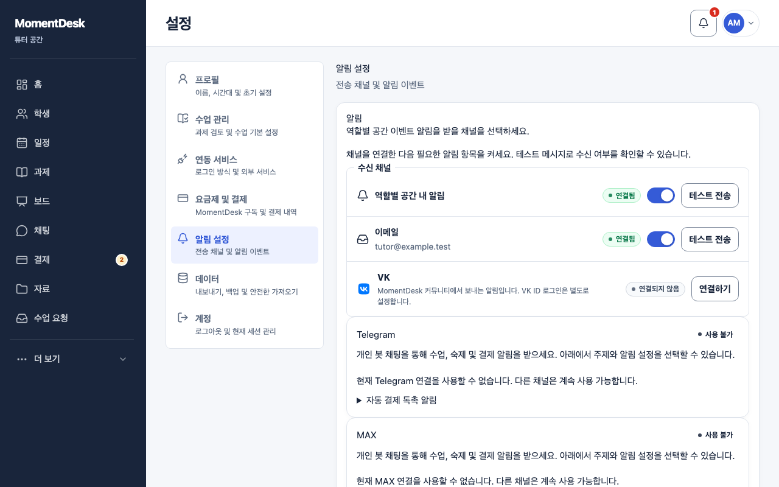Click the 보드 presentation icon in sidebar
Image resolution: width=779 pixels, height=487 pixels.
click(22, 201)
